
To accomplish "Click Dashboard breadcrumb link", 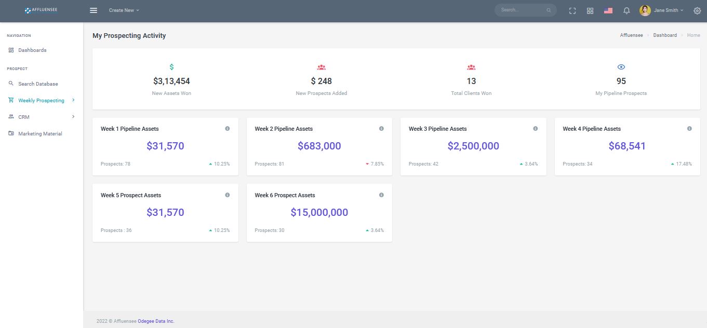I will [x=665, y=35].
